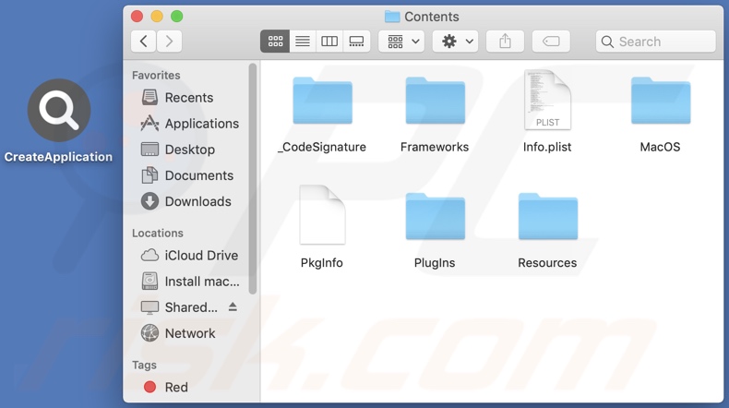The height and width of the screenshot is (408, 729).
Task: Eject the Shared... volume
Action: point(233,307)
